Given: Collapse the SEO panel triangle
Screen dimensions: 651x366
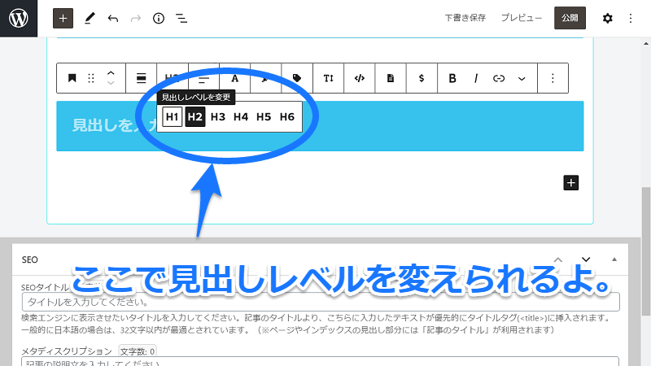Looking at the screenshot, I should [614, 259].
